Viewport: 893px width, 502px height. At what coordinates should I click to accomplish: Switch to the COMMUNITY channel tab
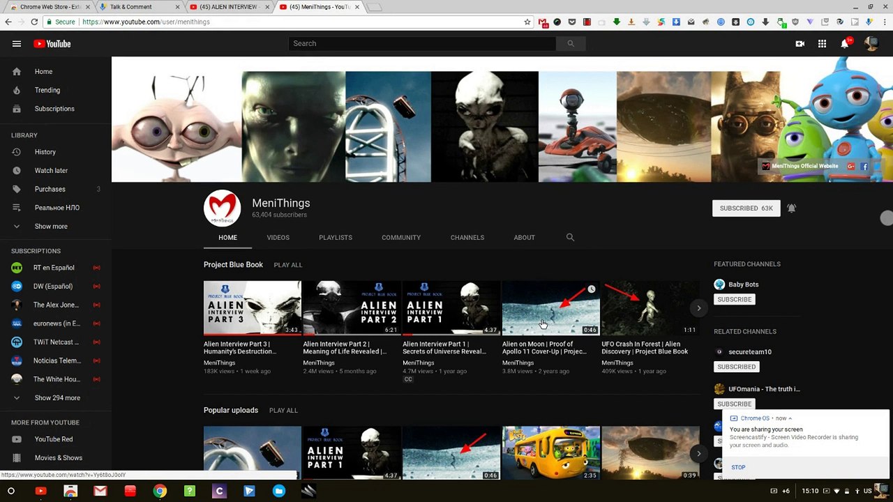[x=401, y=238]
